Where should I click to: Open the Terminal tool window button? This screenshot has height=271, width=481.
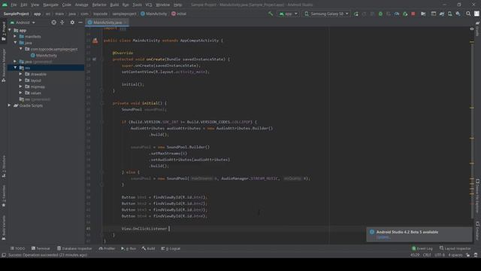(41, 248)
